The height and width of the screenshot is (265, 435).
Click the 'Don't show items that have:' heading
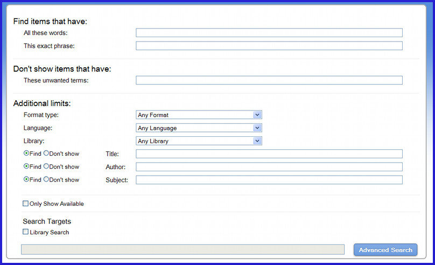click(x=62, y=69)
